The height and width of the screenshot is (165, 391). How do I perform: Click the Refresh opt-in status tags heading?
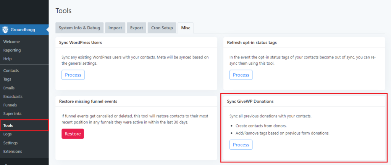[252, 43]
